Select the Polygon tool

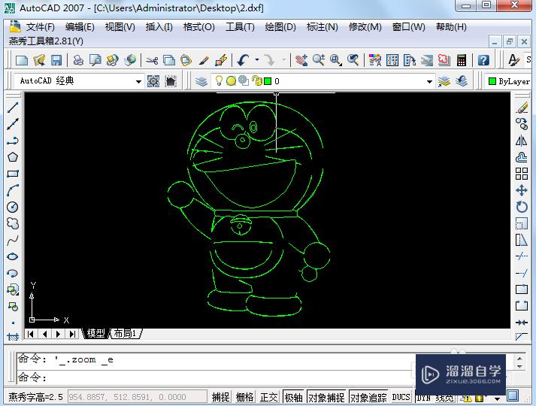click(13, 157)
